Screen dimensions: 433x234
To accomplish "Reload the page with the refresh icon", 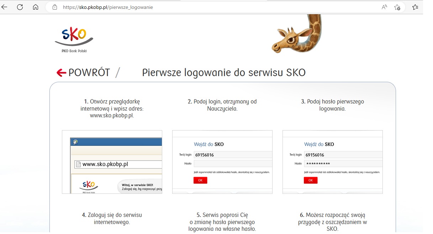I will pos(20,7).
